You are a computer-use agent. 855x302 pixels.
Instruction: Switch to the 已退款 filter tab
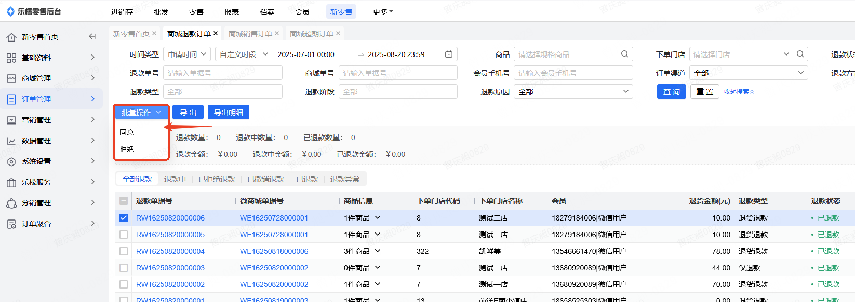[307, 179]
